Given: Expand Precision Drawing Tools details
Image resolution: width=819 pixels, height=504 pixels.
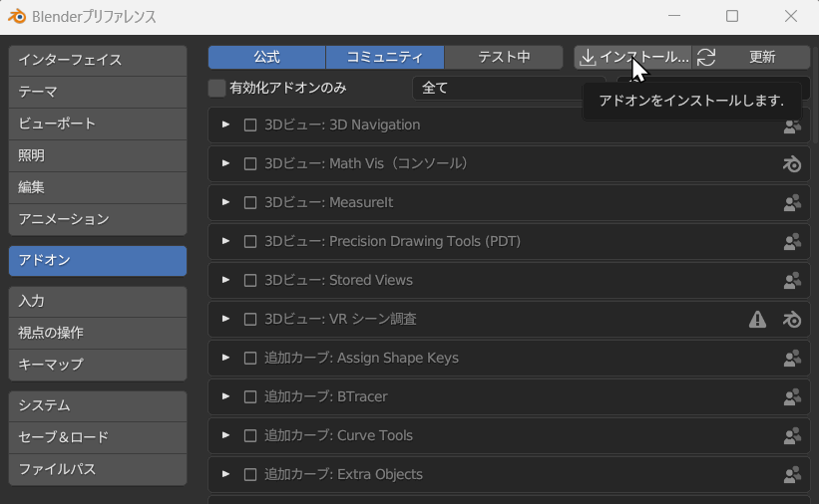Looking at the screenshot, I should [x=225, y=241].
